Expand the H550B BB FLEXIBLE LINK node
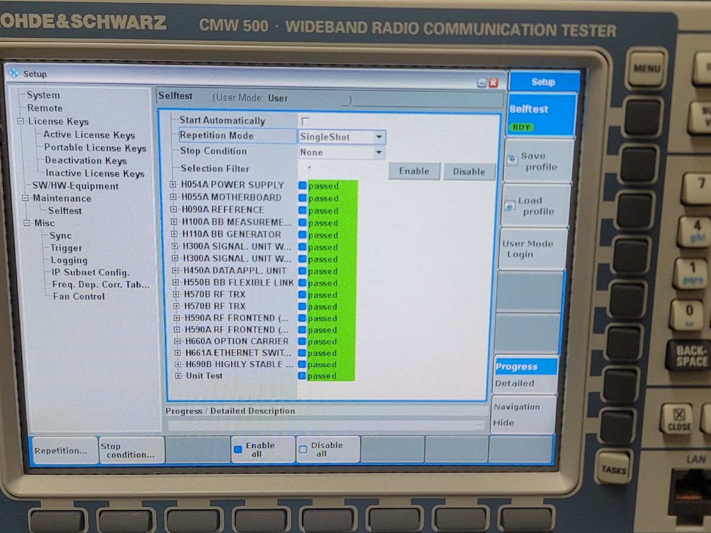The height and width of the screenshot is (533, 711). pyautogui.click(x=176, y=282)
